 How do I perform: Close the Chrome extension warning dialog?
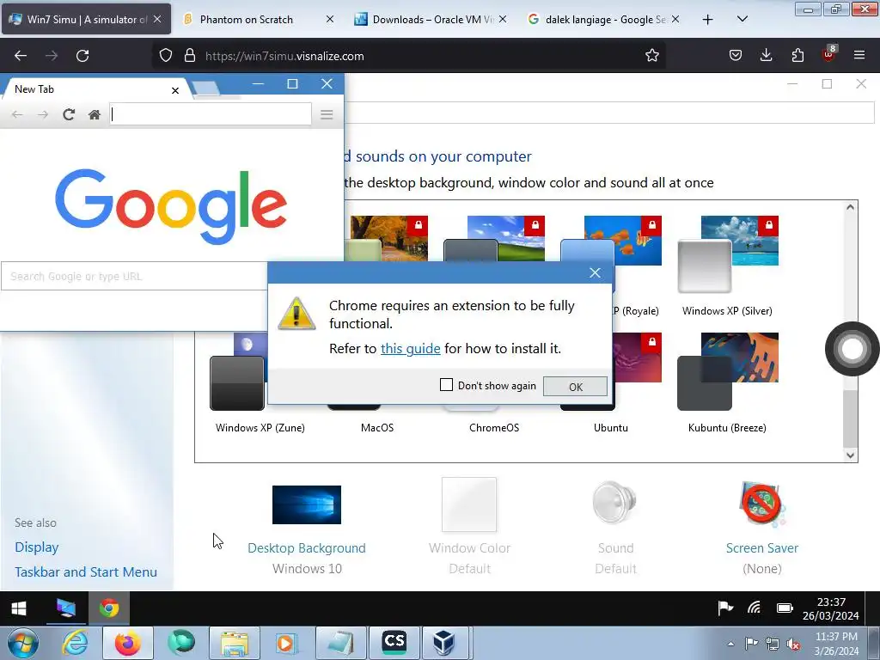click(x=595, y=272)
